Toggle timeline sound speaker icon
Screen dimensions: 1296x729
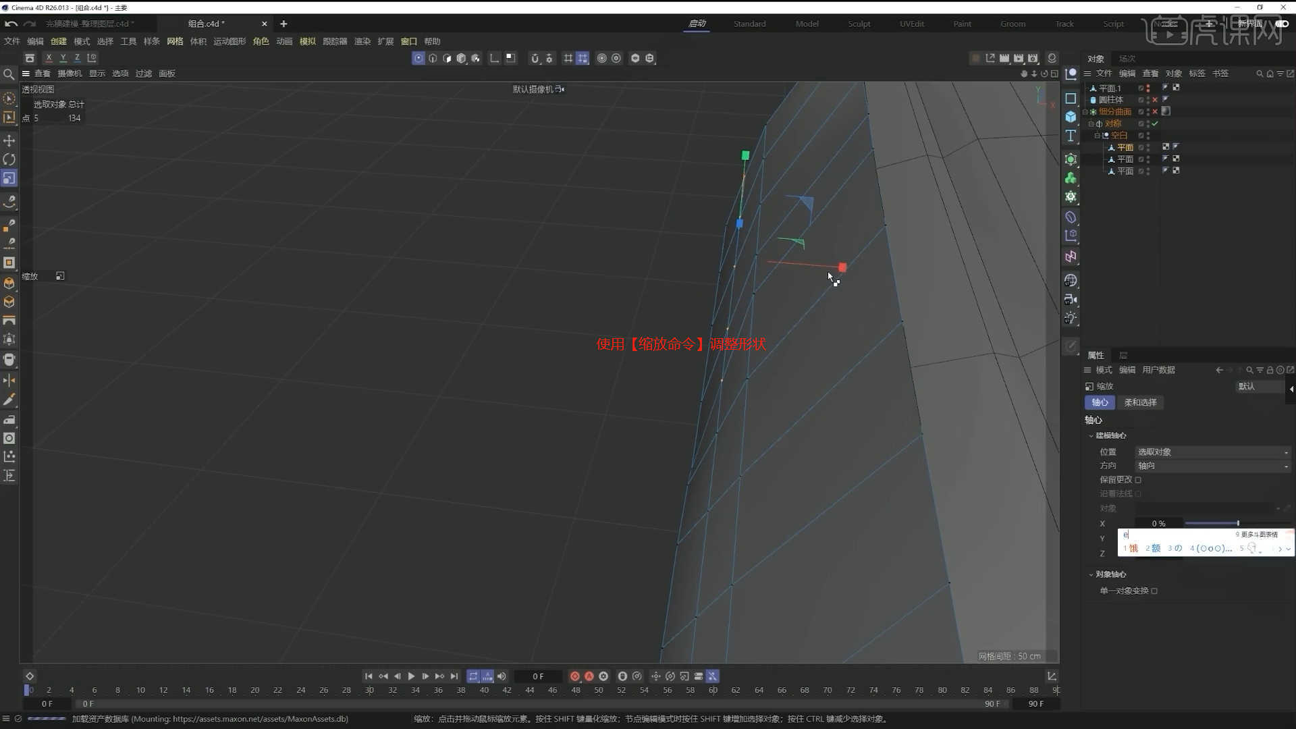tap(502, 676)
